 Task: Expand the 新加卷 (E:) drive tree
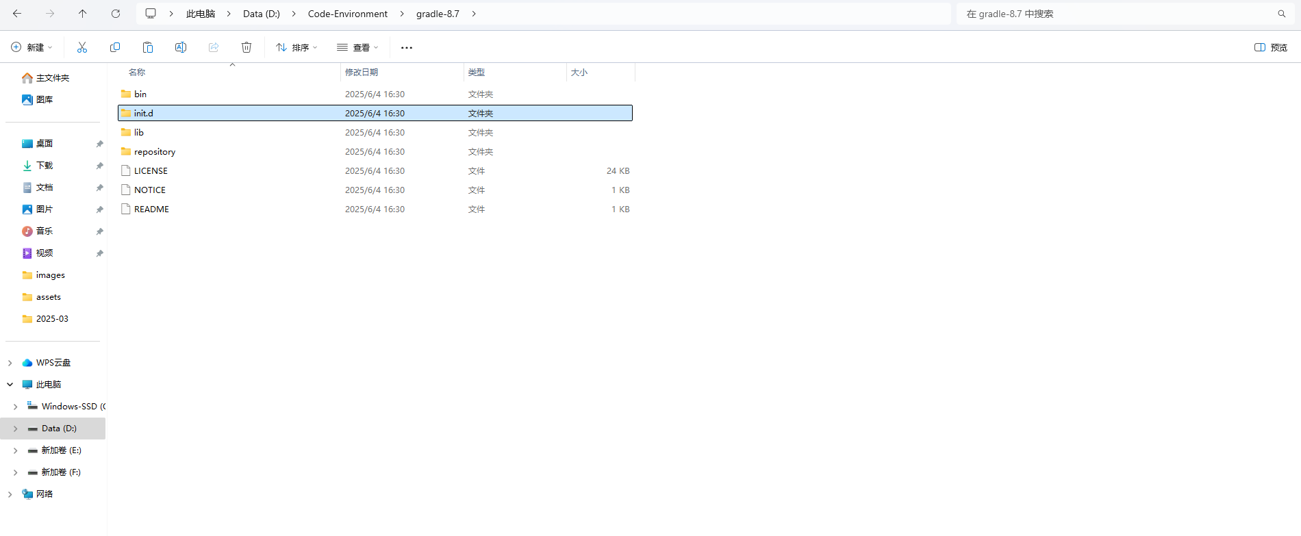tap(15, 450)
